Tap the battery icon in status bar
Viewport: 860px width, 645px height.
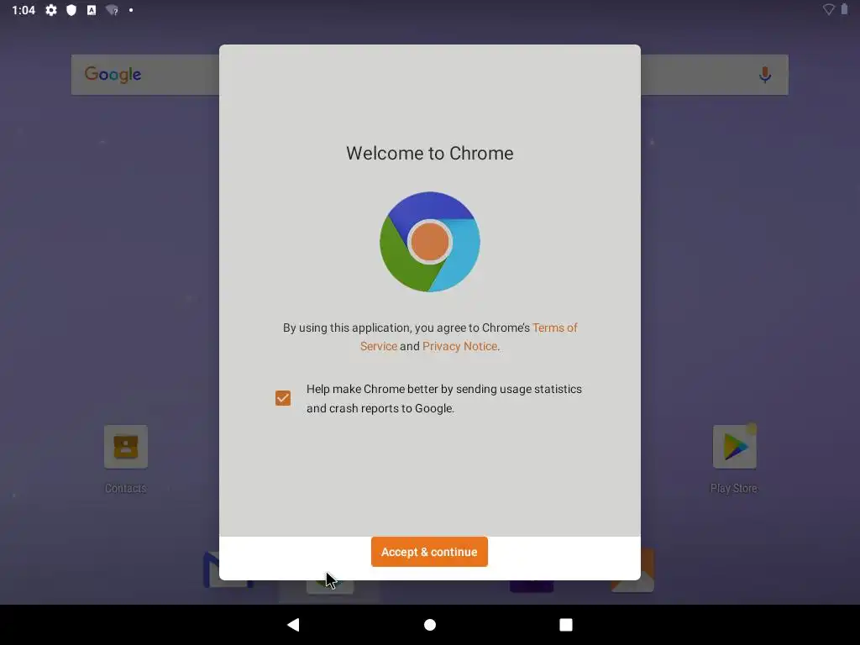click(844, 9)
